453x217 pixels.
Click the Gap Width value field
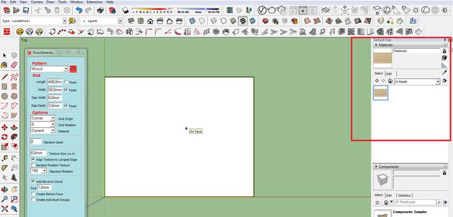click(x=55, y=98)
